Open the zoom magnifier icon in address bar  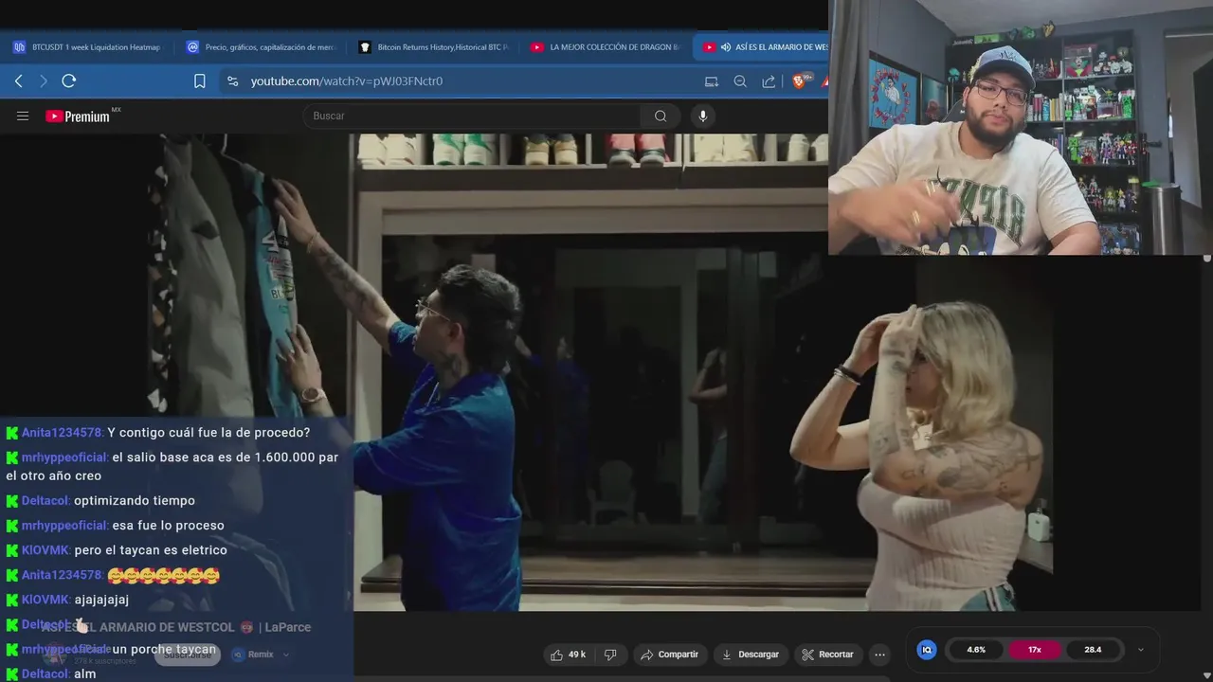pyautogui.click(x=740, y=81)
